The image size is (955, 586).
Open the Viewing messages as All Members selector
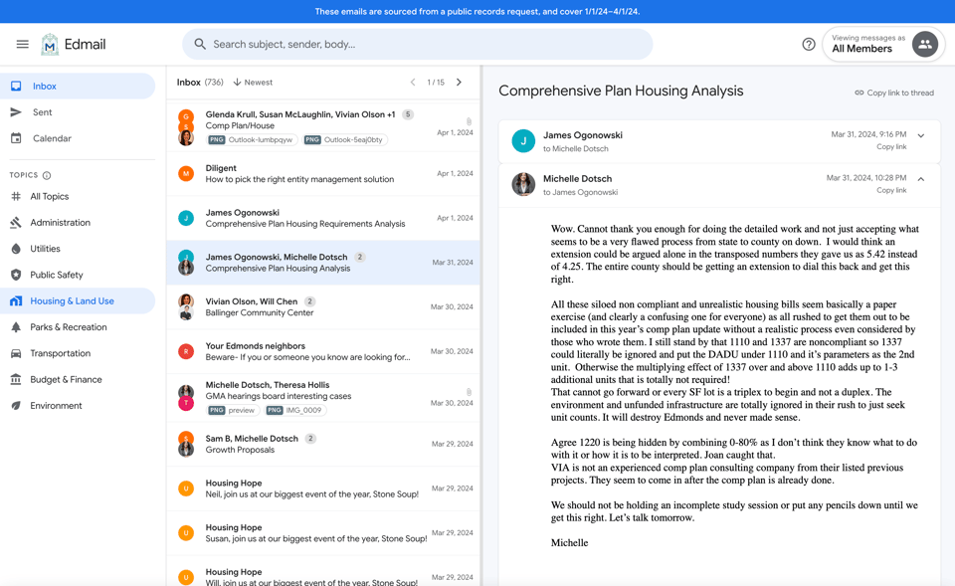[882, 44]
